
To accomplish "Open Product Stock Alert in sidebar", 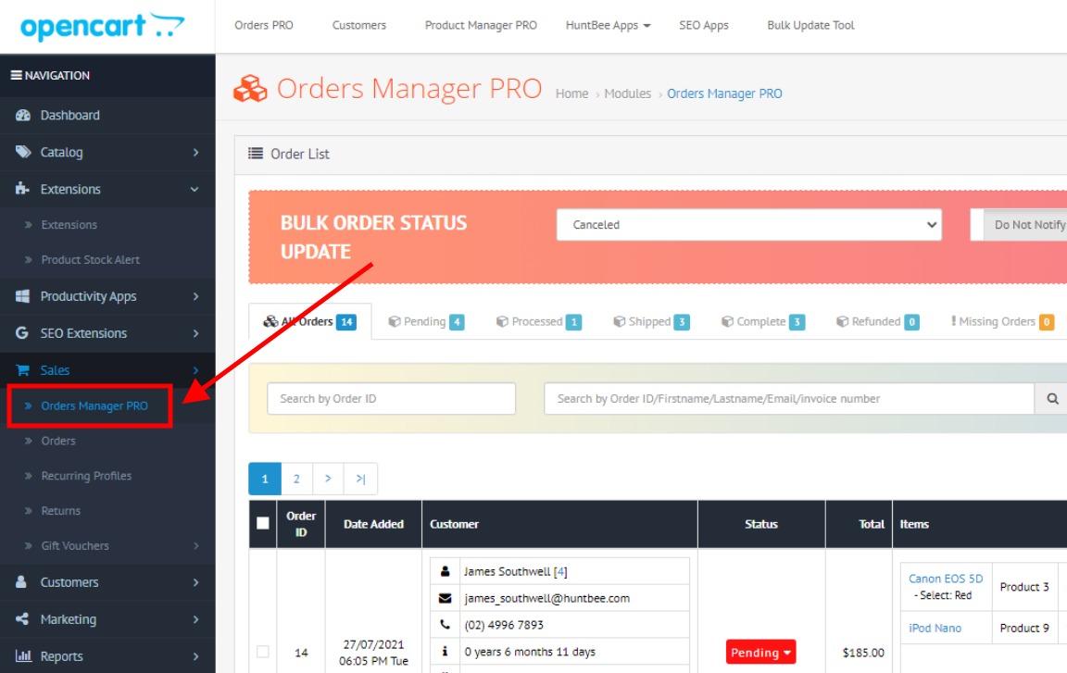I will pos(91,260).
